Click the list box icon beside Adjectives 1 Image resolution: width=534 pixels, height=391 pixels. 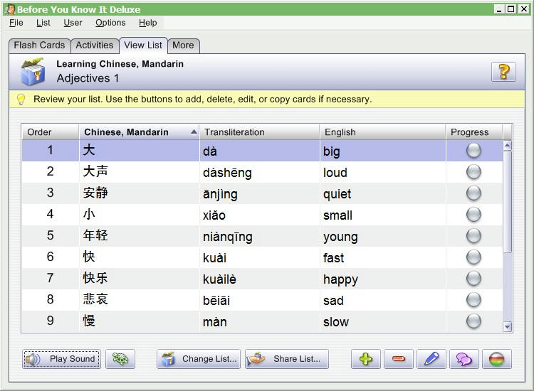(x=33, y=71)
